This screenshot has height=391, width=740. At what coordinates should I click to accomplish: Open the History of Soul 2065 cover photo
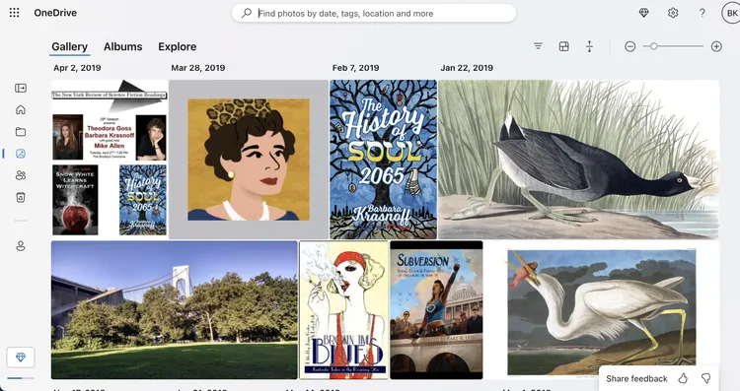383,160
